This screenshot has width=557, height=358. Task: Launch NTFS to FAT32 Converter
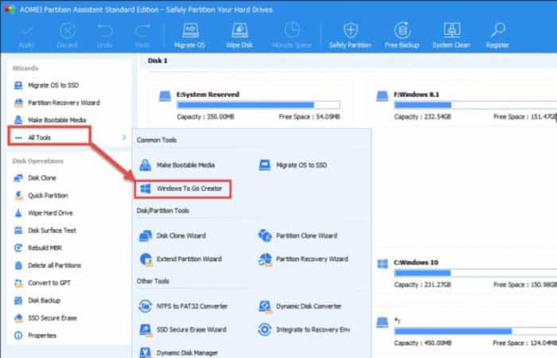pos(183,306)
